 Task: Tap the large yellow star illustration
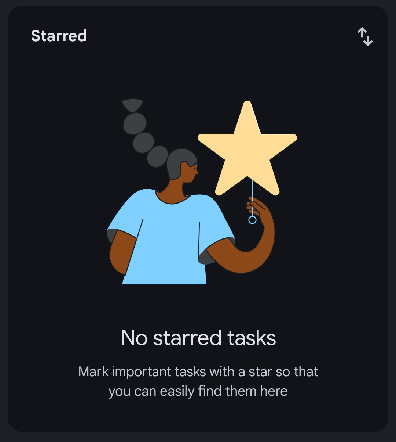(x=247, y=148)
